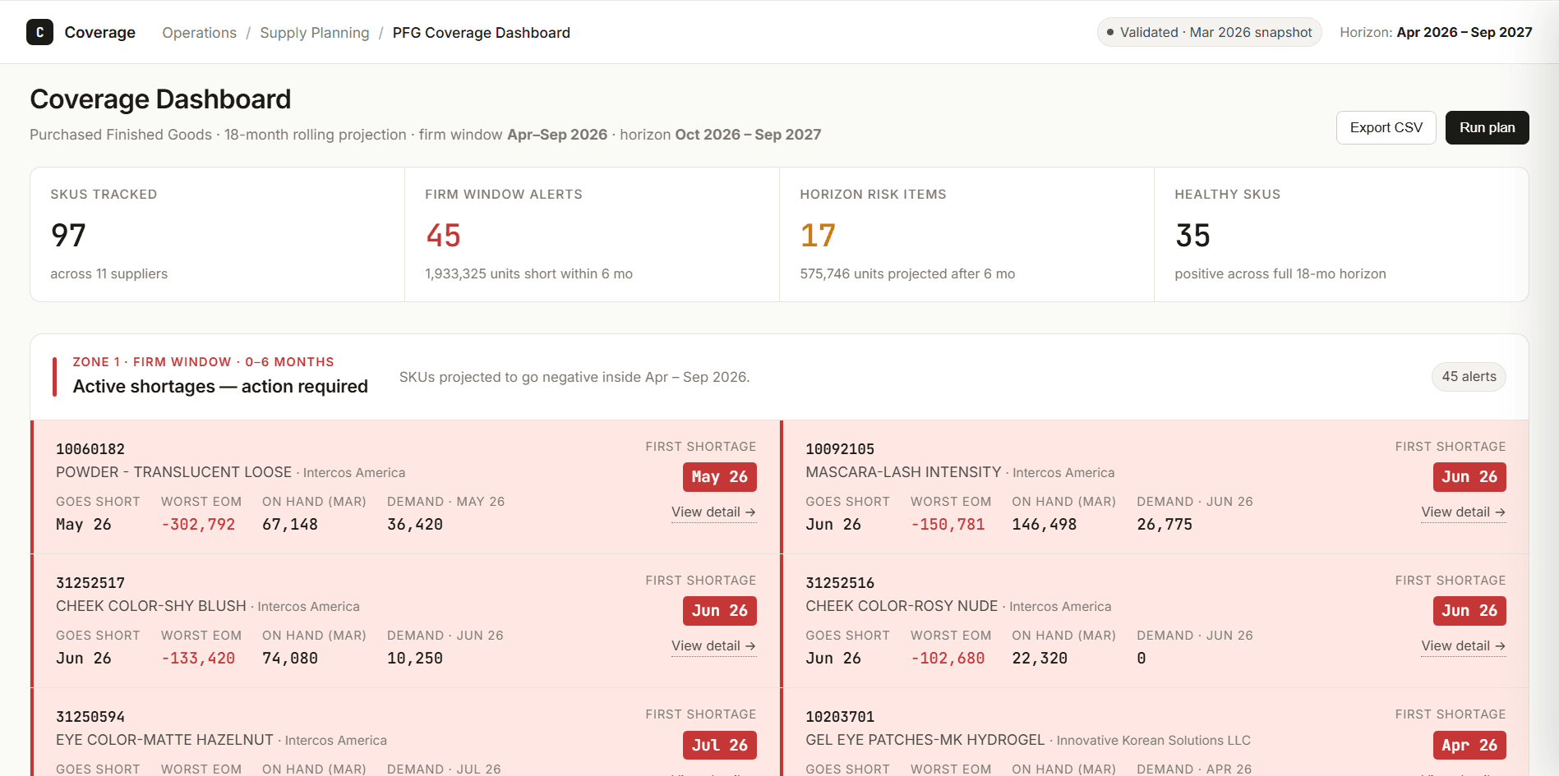Click the May 26 shortage badge for SKU 10060182
The width and height of the screenshot is (1559, 776).
pyautogui.click(x=719, y=477)
